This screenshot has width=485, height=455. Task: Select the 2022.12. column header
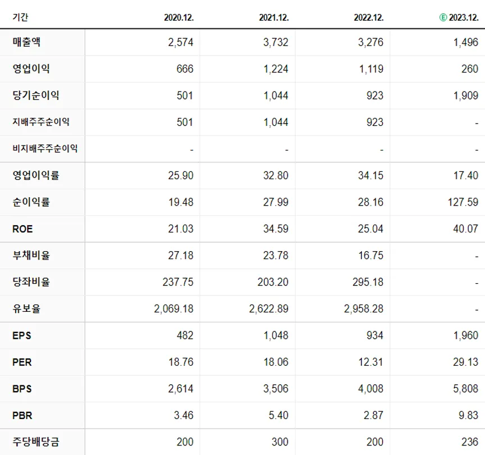pos(369,17)
